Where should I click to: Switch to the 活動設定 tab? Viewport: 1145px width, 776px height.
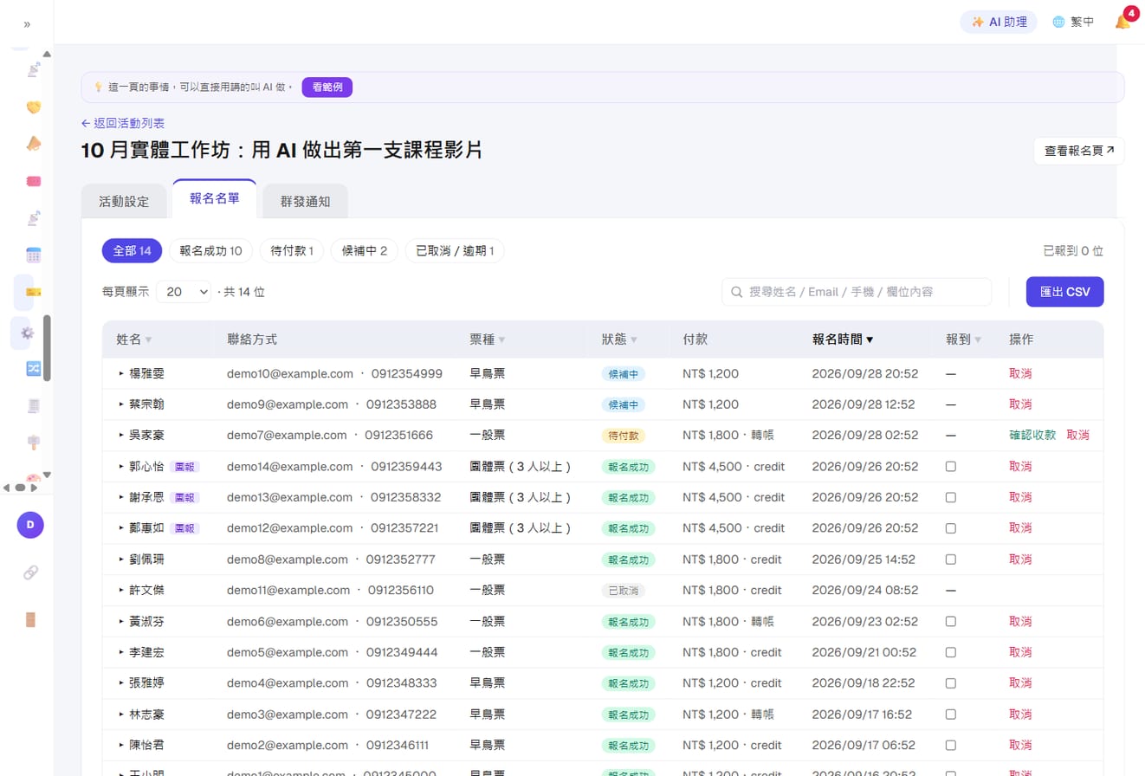click(x=124, y=202)
